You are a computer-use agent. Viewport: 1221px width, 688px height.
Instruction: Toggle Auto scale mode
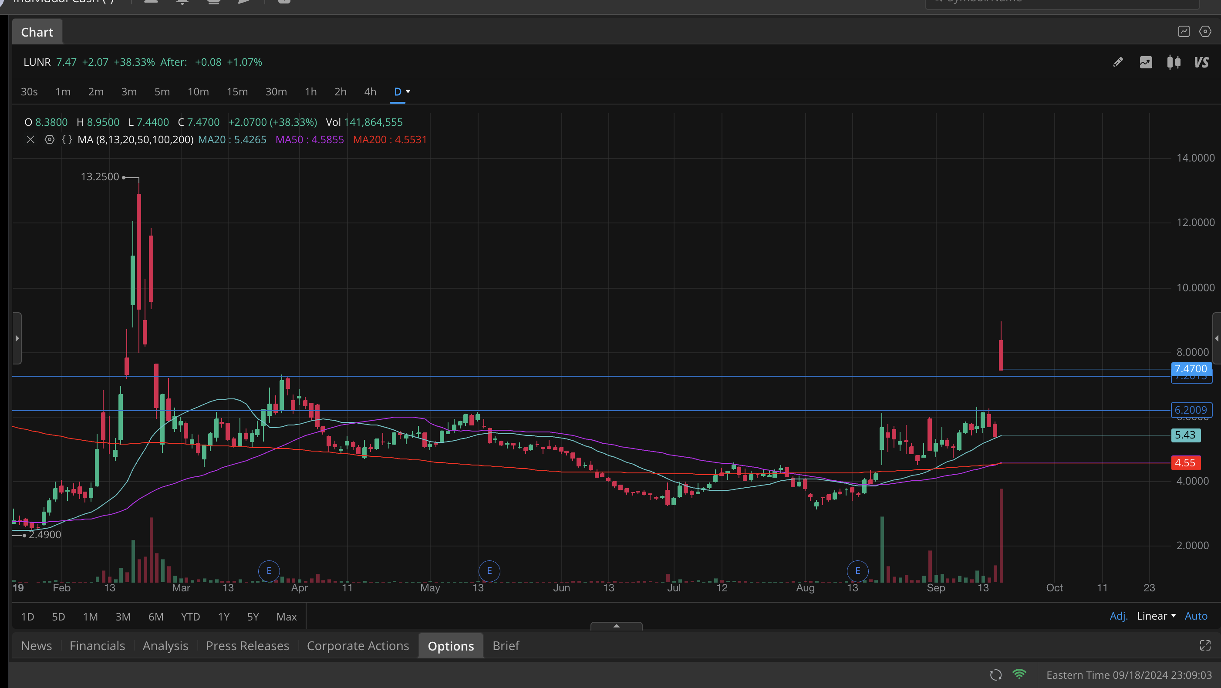pyautogui.click(x=1195, y=616)
